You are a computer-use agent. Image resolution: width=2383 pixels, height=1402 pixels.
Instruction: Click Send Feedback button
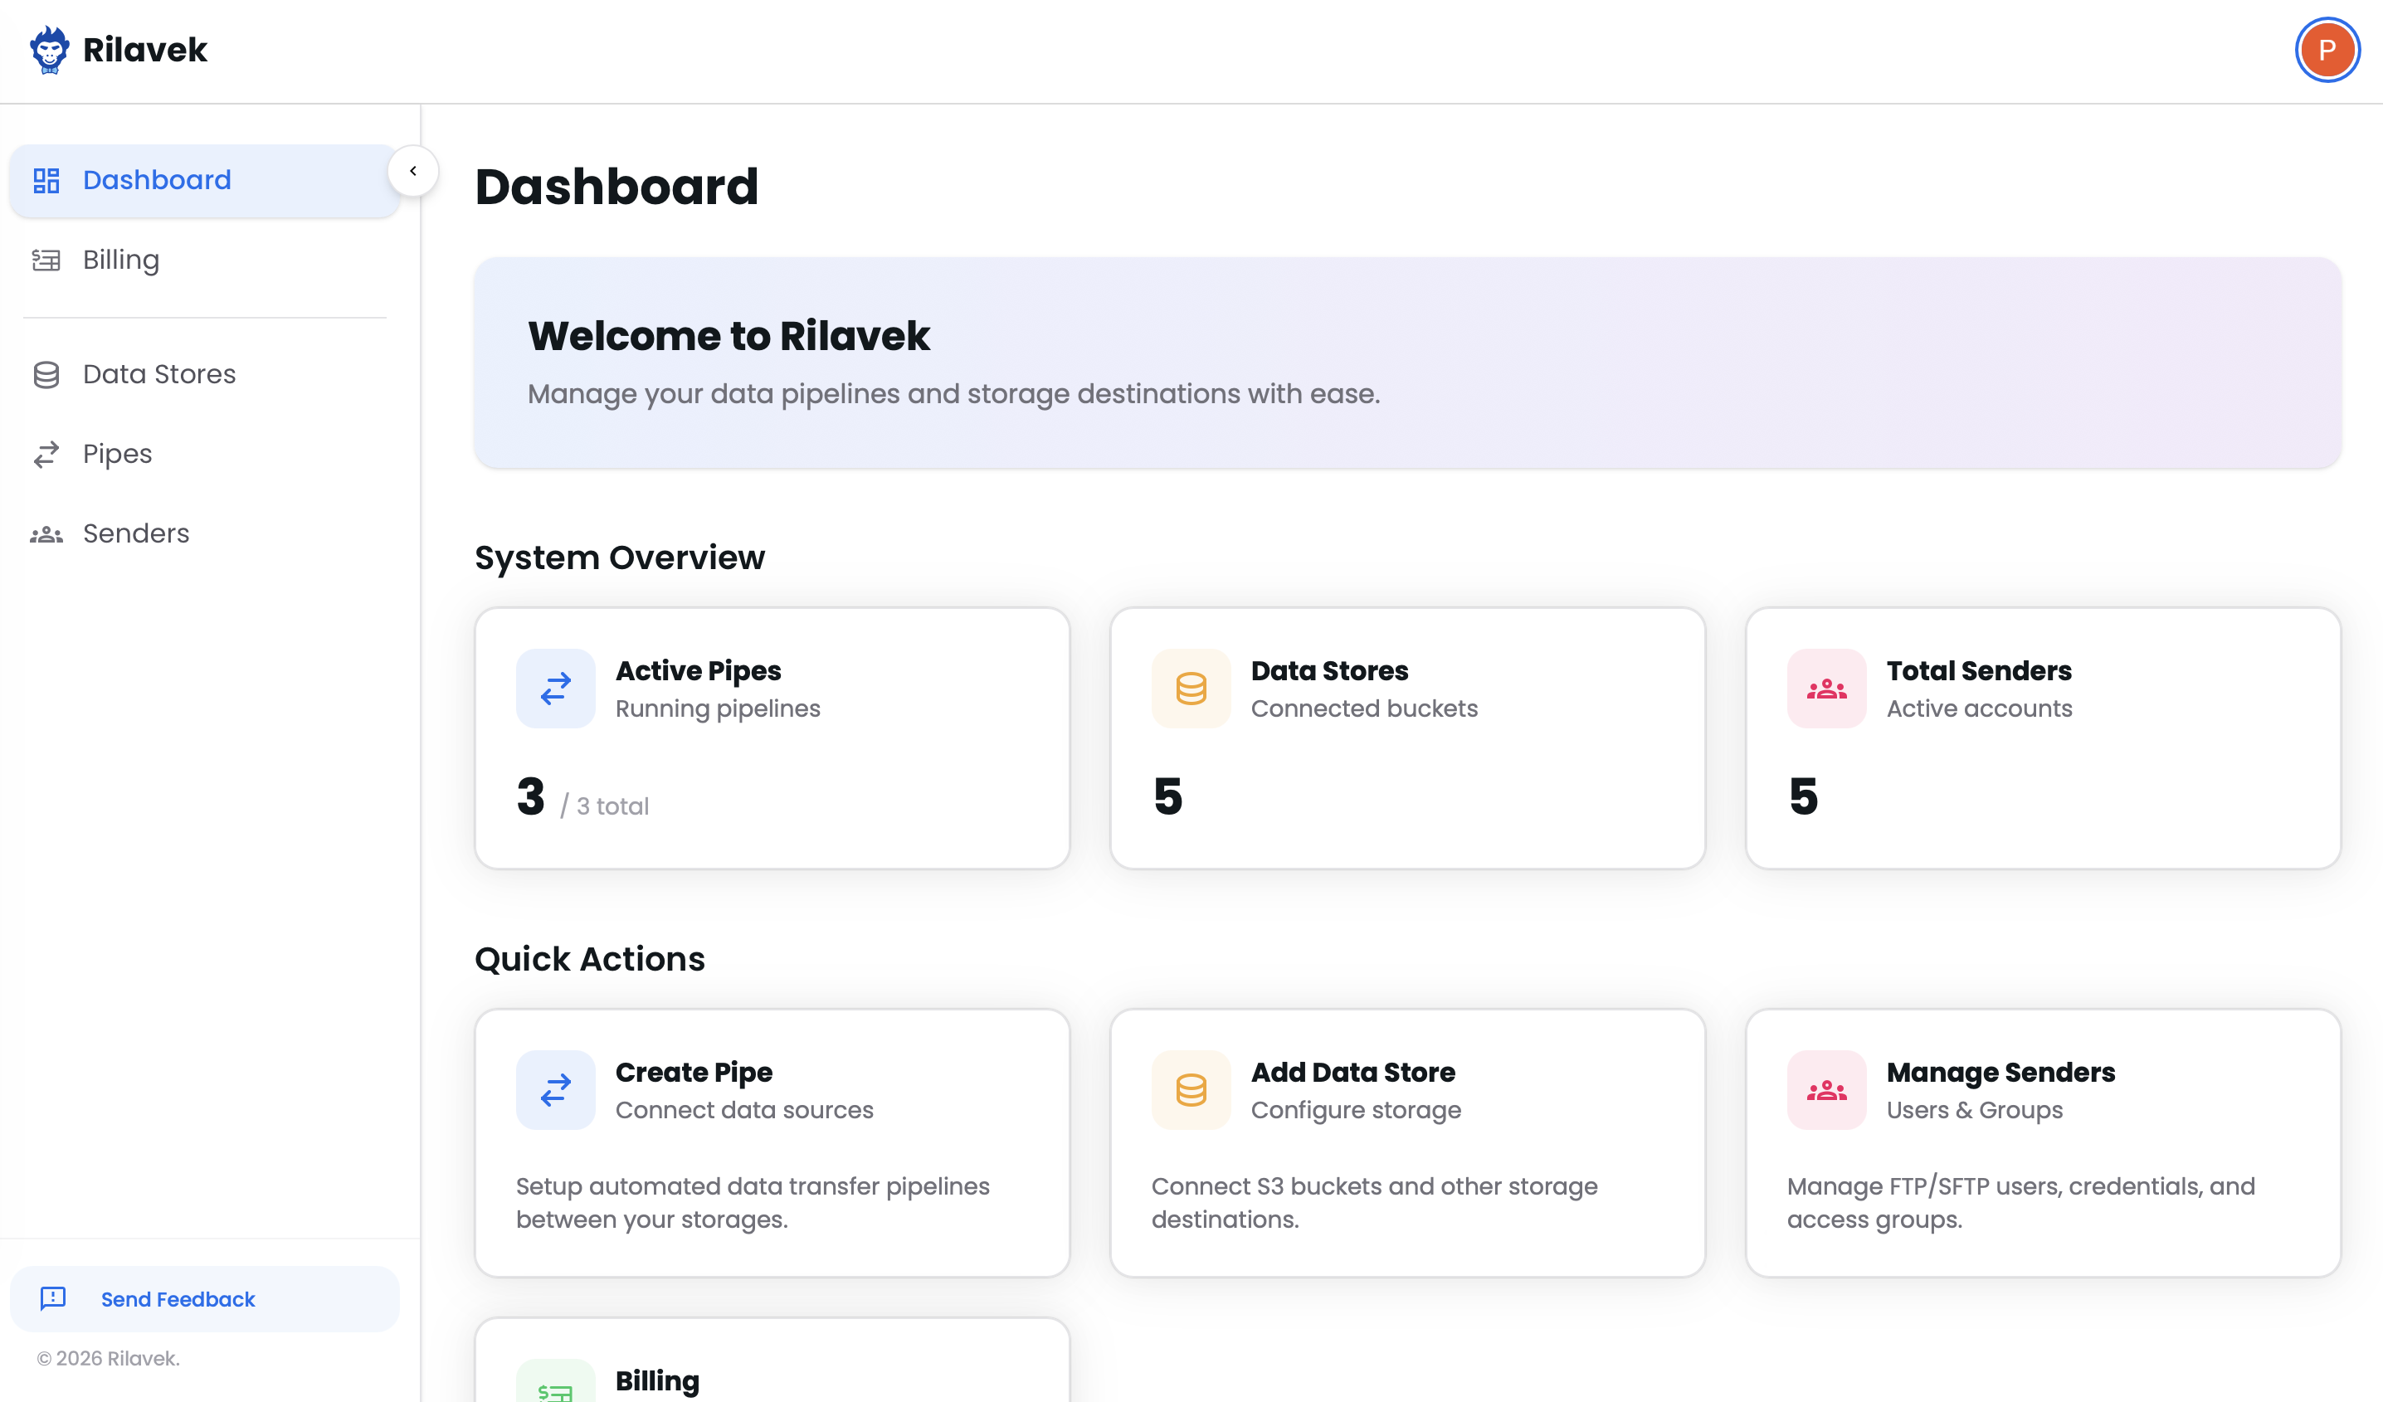point(178,1299)
